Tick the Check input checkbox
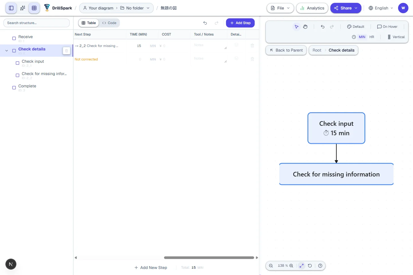This screenshot has width=413, height=275. pyautogui.click(x=17, y=63)
